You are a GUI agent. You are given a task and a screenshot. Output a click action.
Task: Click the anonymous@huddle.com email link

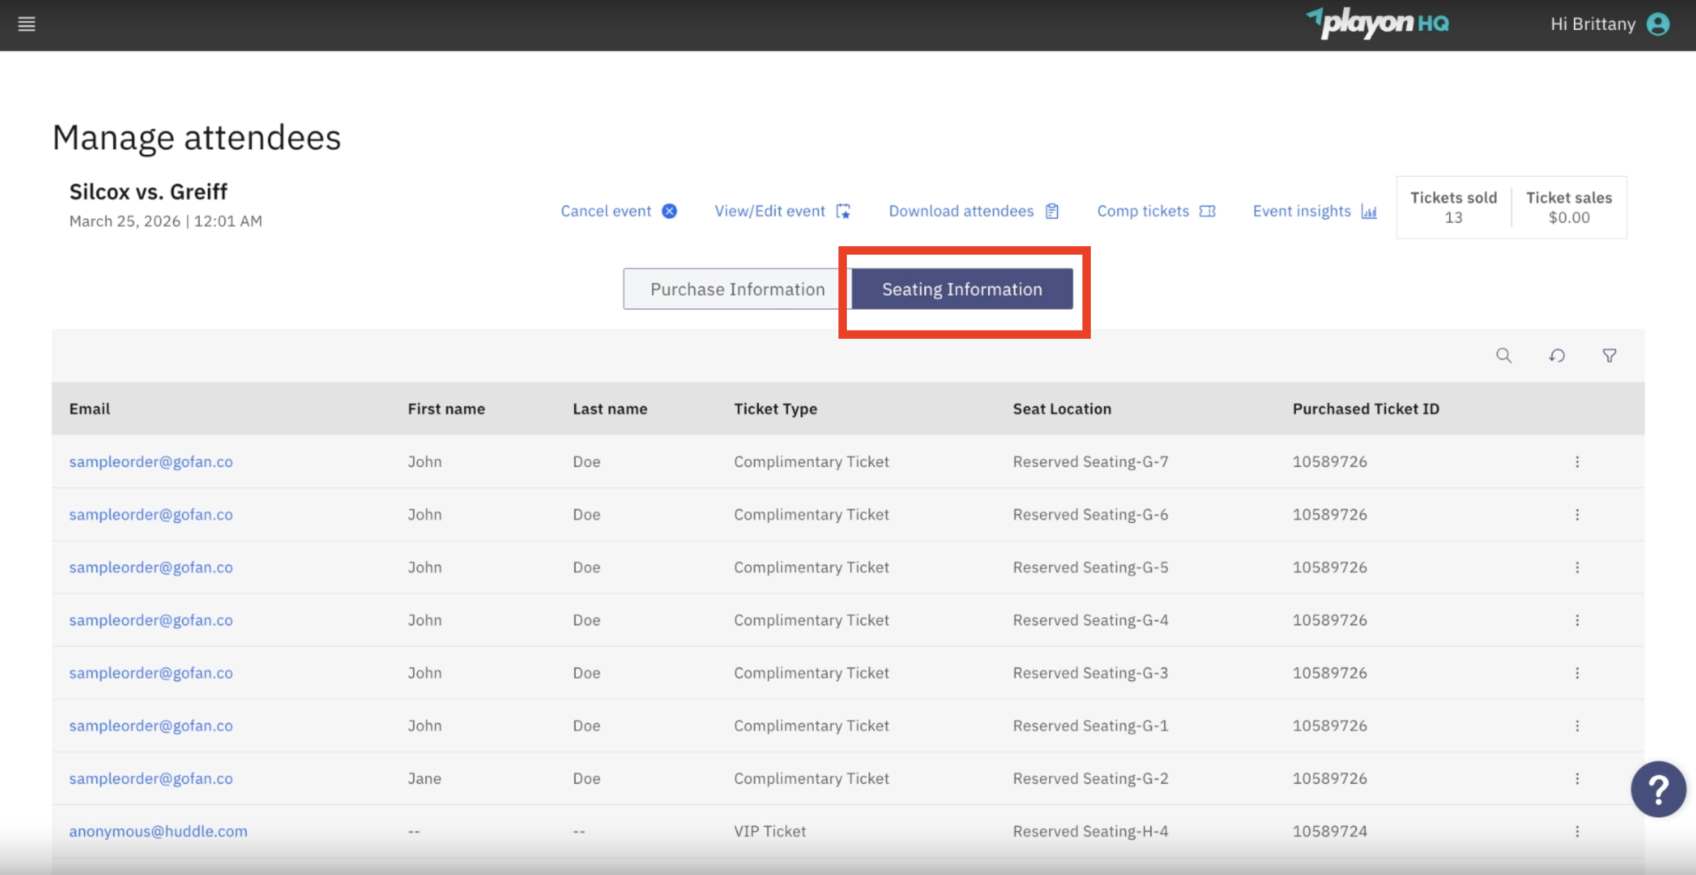click(x=158, y=831)
